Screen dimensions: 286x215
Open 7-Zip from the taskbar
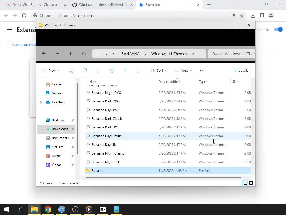point(103,209)
